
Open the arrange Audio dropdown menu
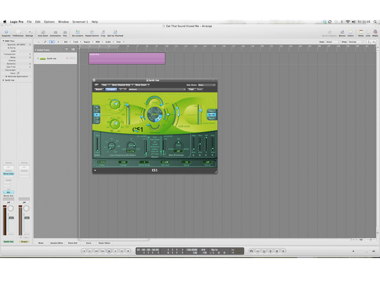point(109,42)
